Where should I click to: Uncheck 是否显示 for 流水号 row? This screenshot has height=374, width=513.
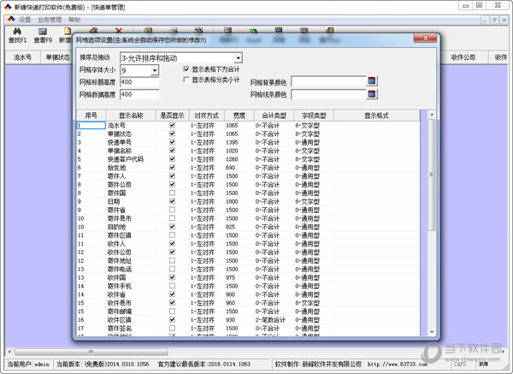coord(172,125)
